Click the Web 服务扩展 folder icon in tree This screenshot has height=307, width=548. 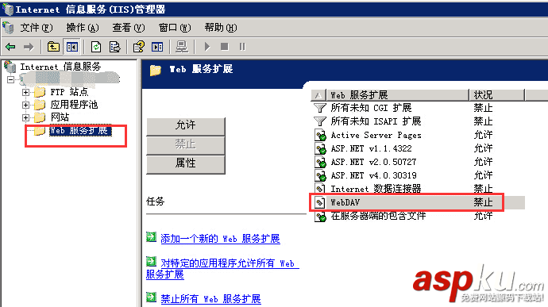(x=40, y=131)
